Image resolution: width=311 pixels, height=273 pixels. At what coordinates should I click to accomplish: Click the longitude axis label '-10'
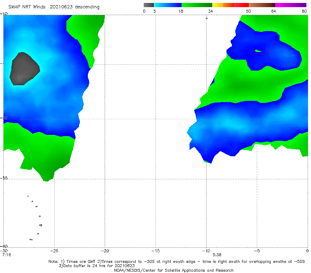pos(206,251)
